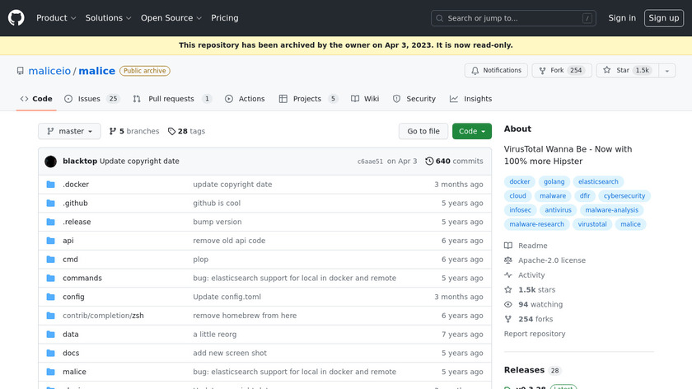Viewport: 692px width, 389px height.
Task: Click the GitHub logo icon
Action: click(x=16, y=18)
